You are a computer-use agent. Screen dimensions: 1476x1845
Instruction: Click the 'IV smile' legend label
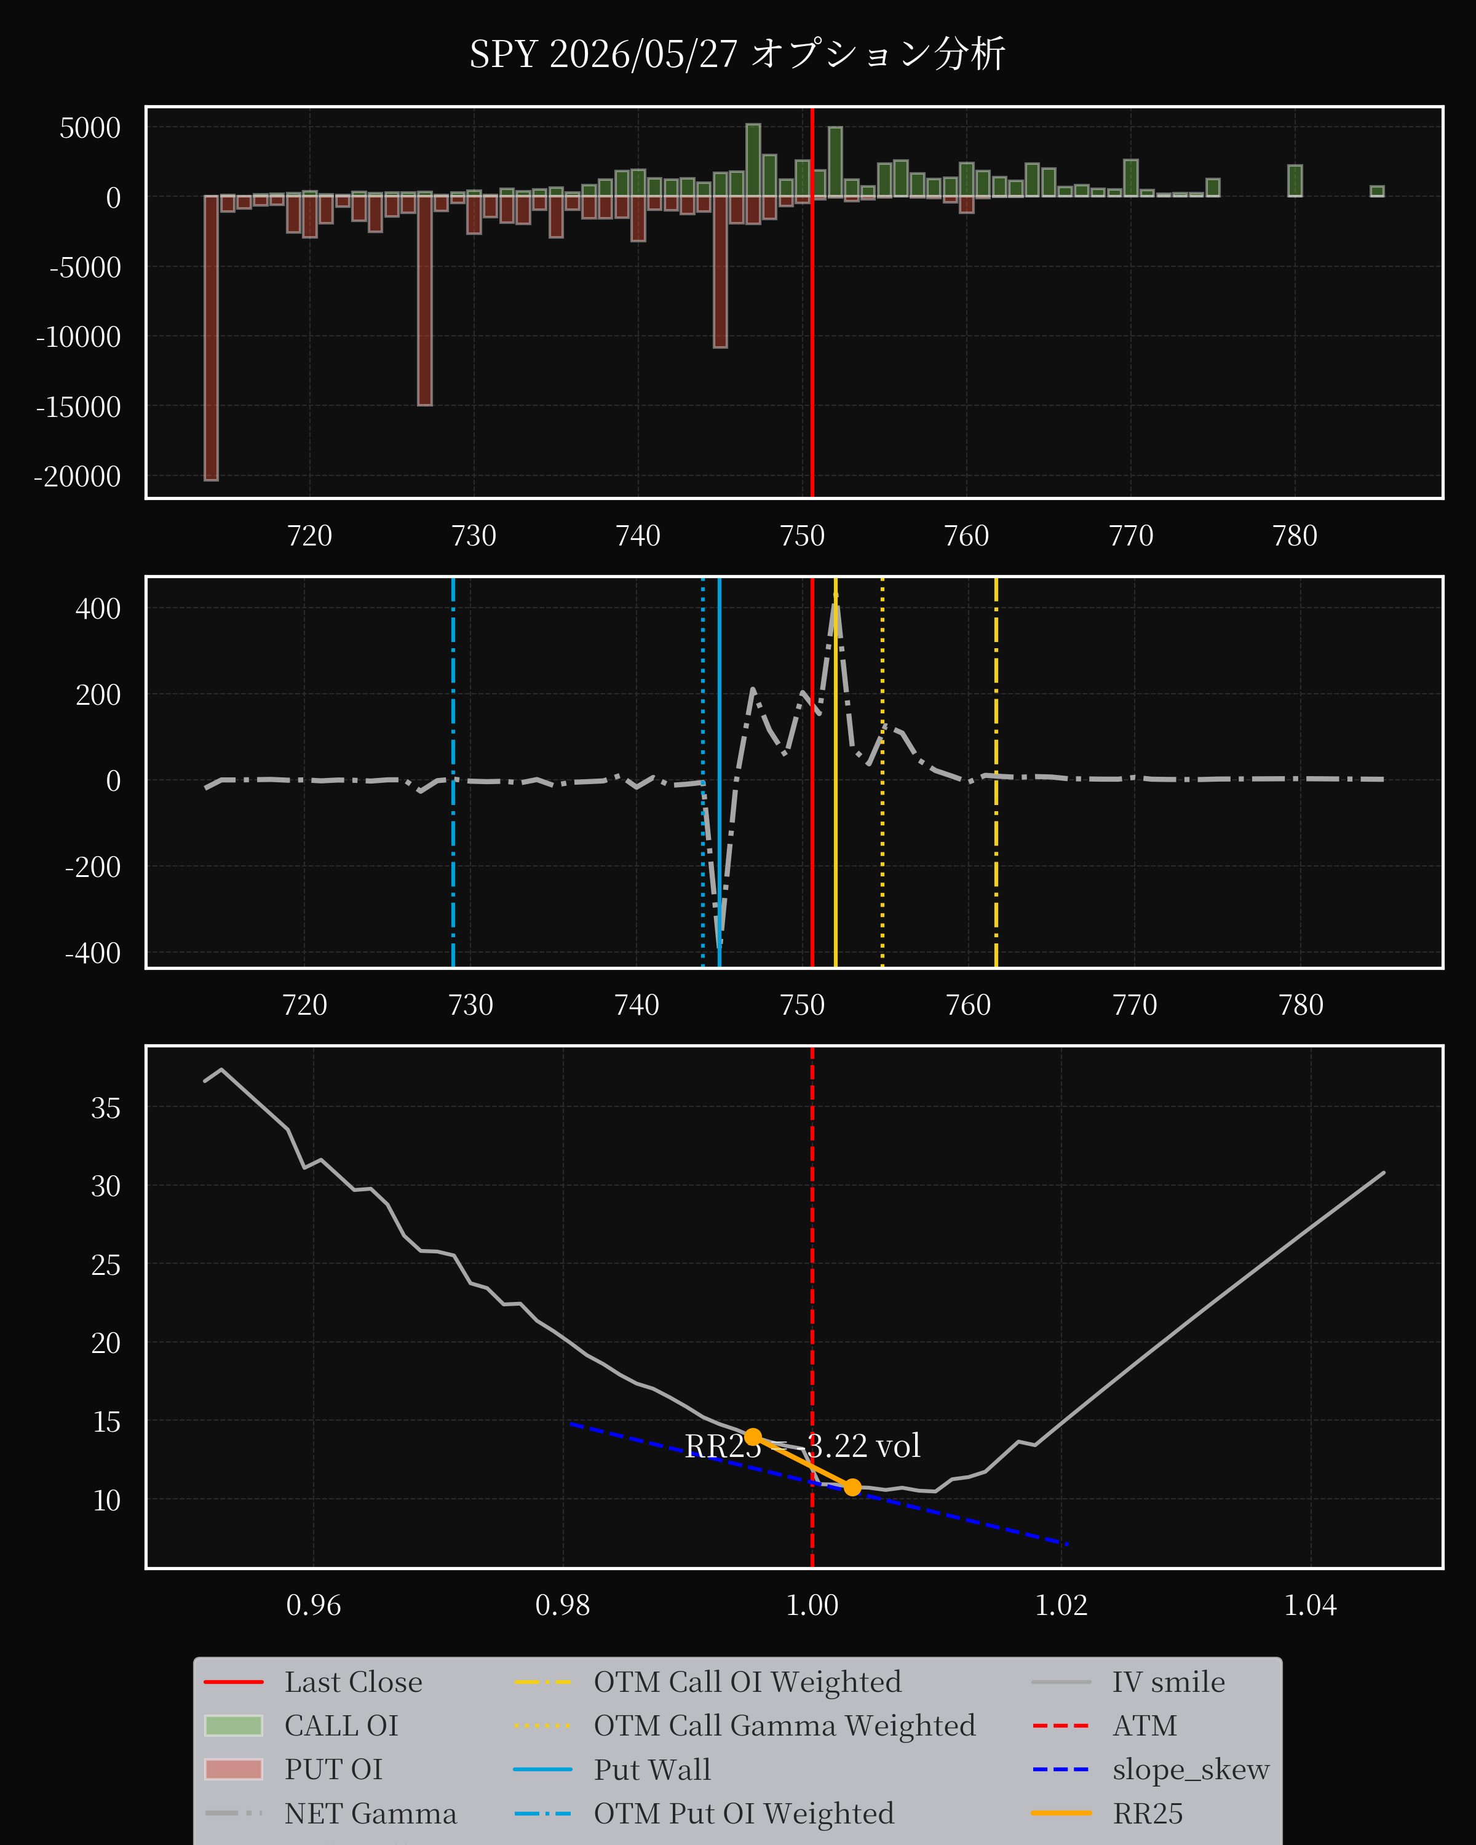[x=1169, y=1681]
